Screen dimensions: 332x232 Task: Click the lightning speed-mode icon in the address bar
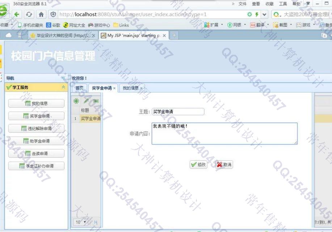tap(257, 14)
